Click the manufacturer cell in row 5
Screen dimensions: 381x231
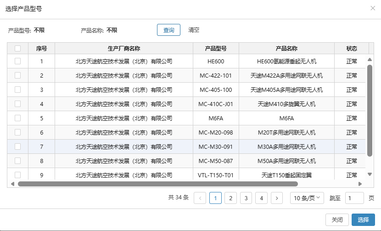click(124, 118)
